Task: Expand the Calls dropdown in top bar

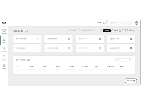Action: (x=99, y=23)
